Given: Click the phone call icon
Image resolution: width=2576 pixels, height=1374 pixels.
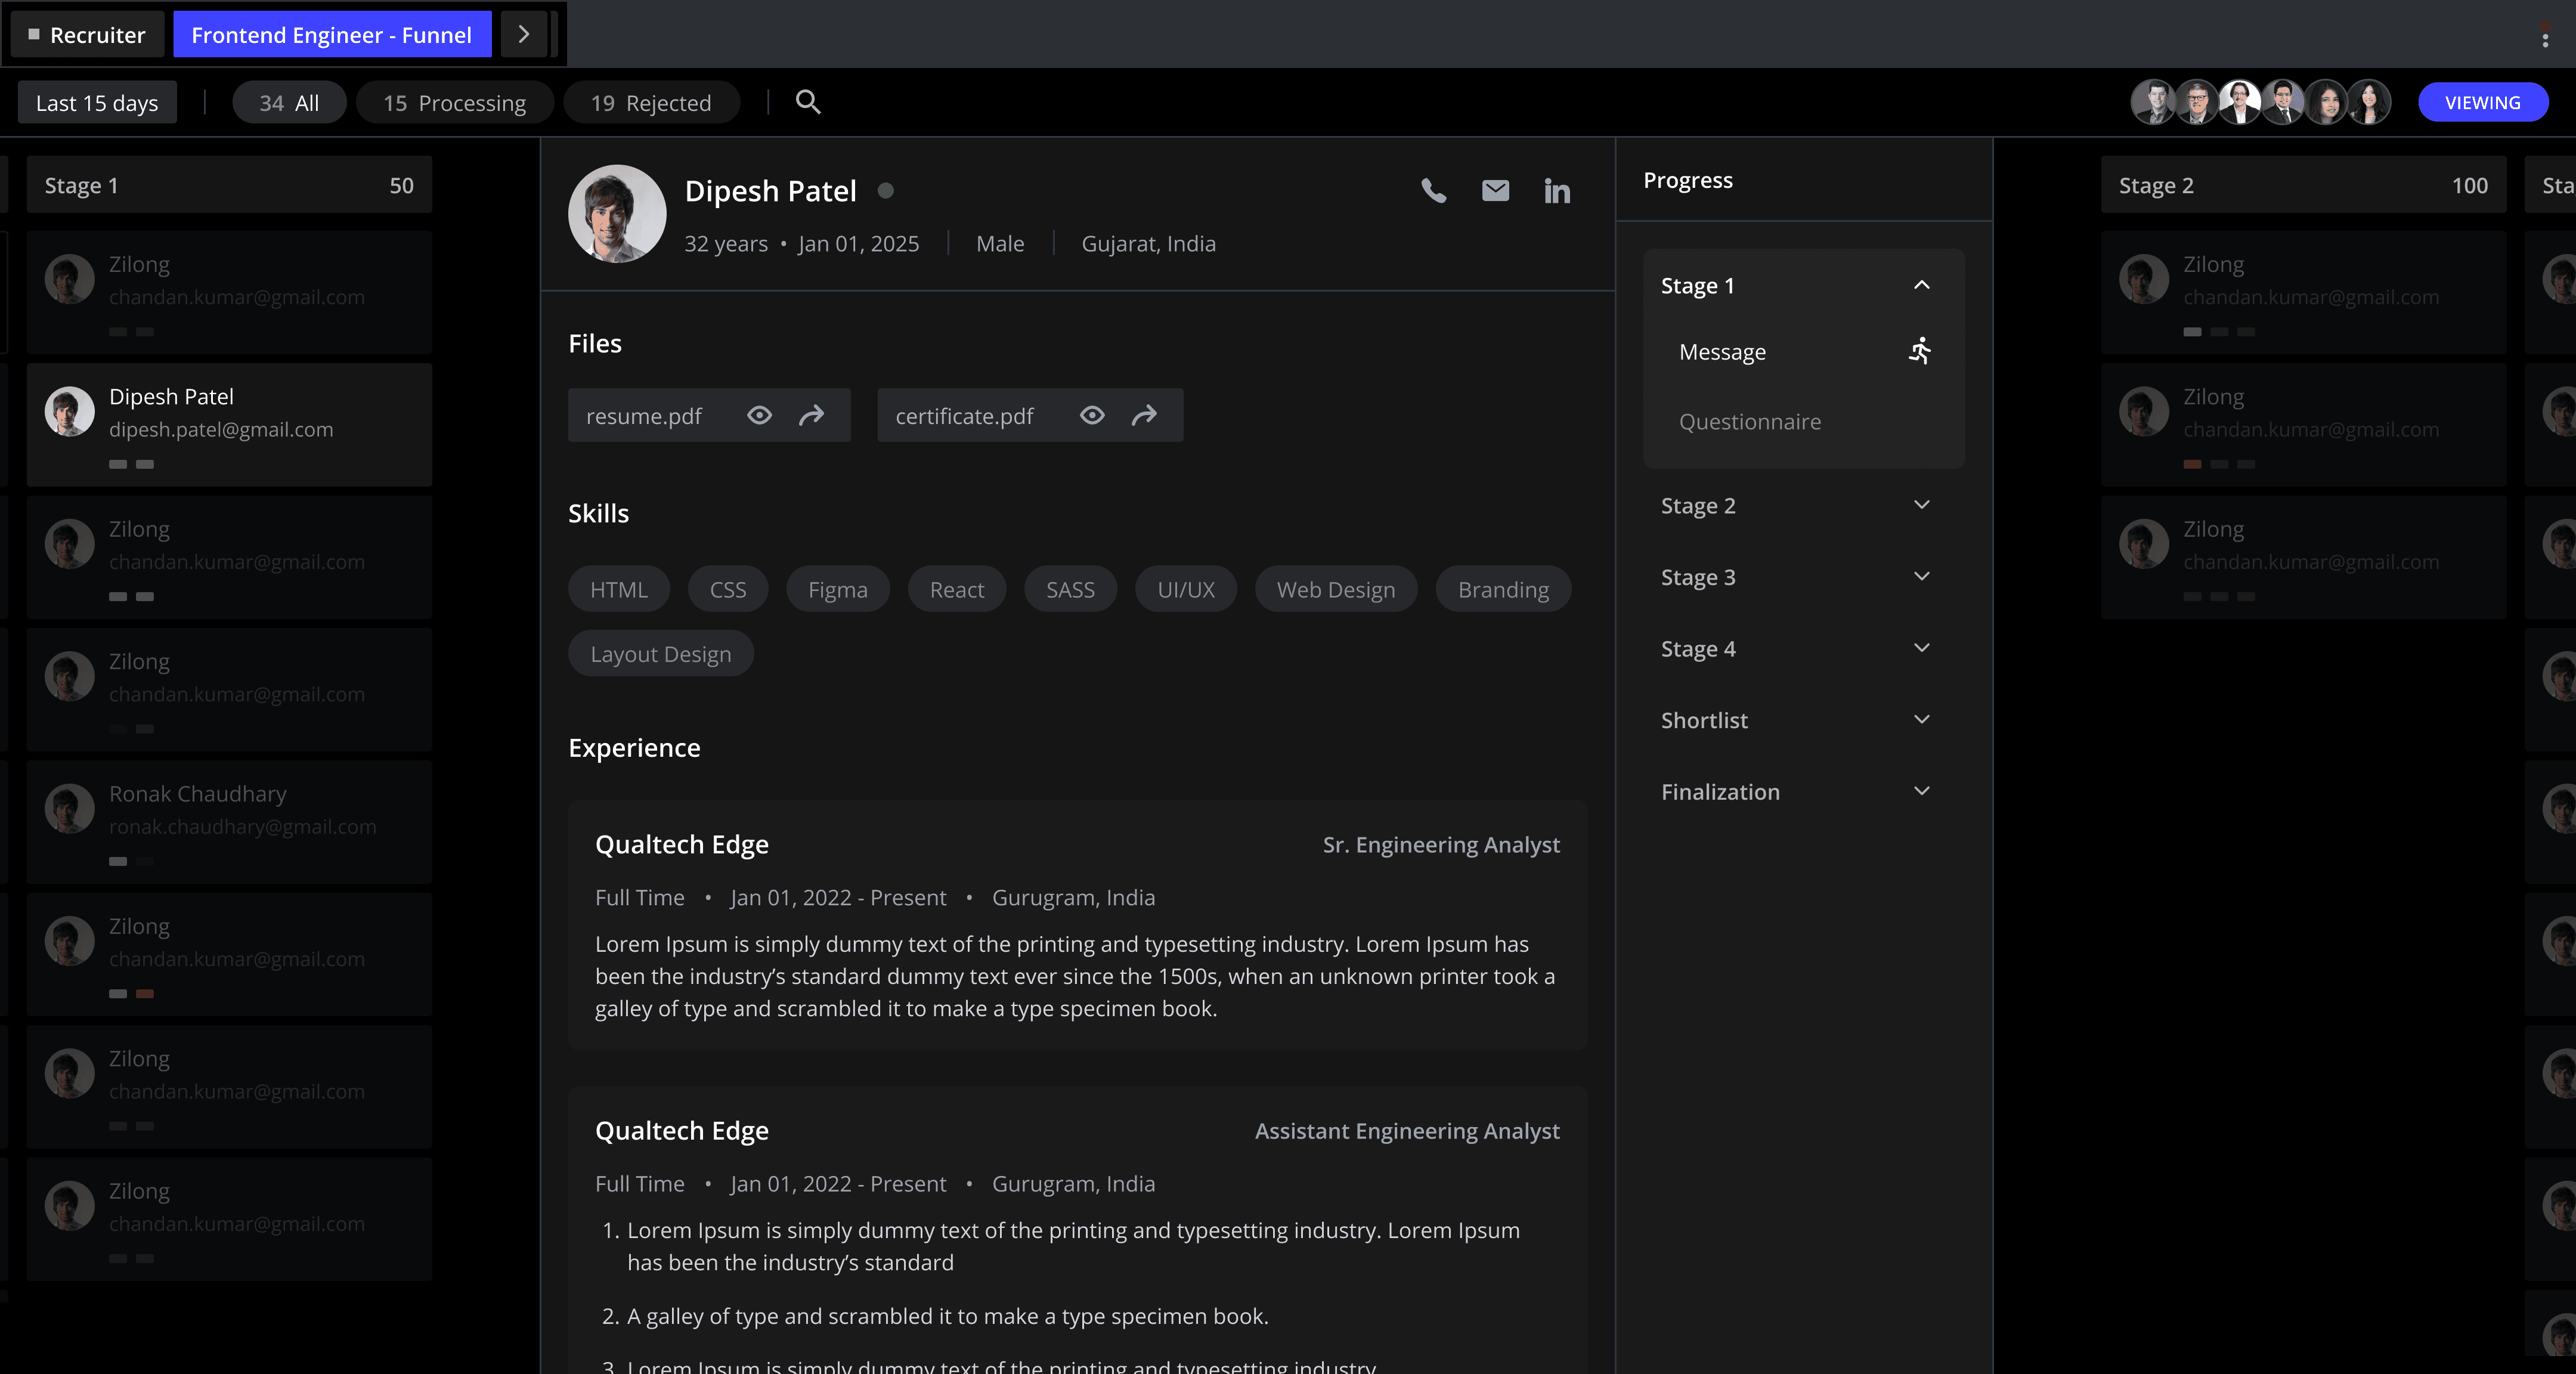Looking at the screenshot, I should 1433,190.
